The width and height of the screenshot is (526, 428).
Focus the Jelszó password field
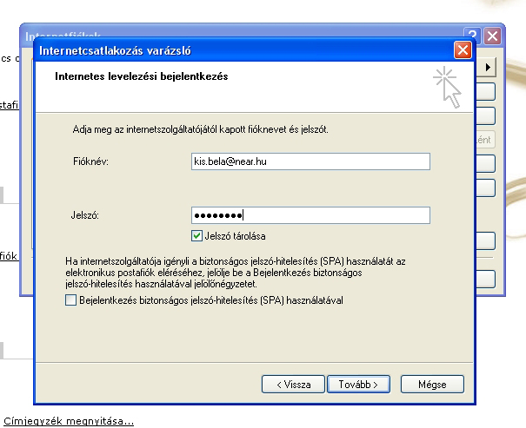click(x=310, y=215)
